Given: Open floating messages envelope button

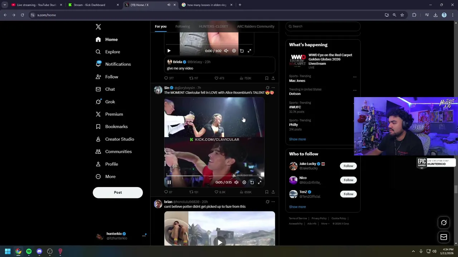Looking at the screenshot, I should click(444, 237).
